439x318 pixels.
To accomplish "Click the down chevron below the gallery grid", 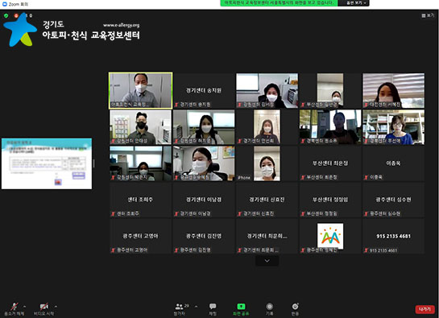I will click(x=267, y=261).
